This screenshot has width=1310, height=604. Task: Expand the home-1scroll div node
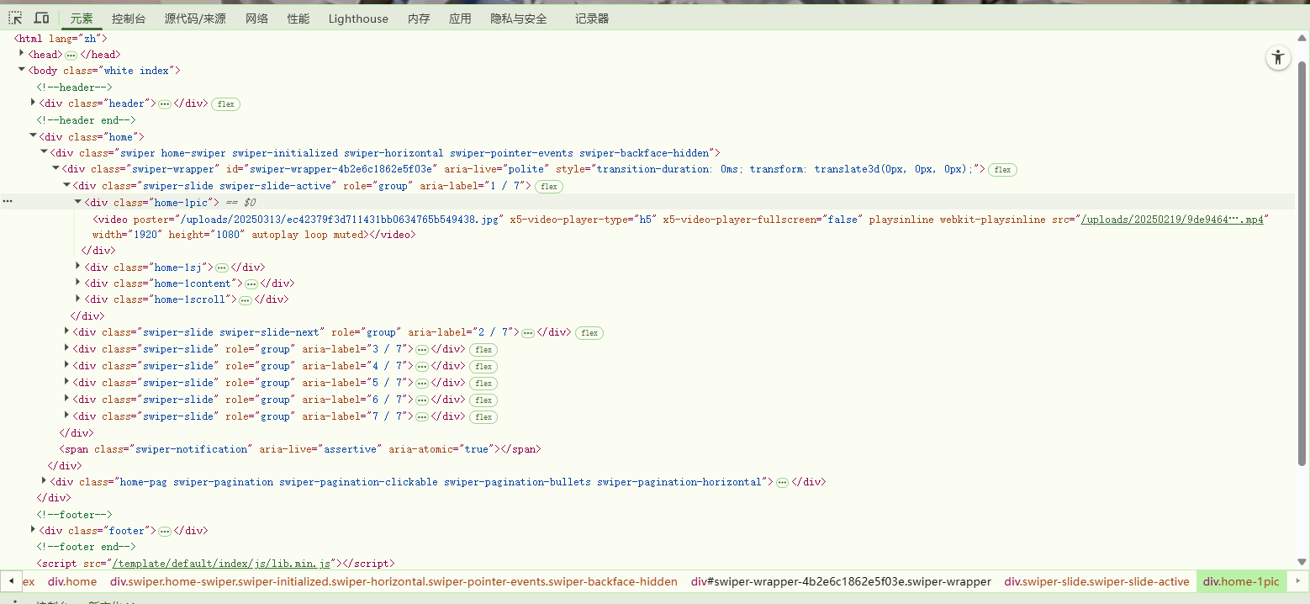(x=78, y=299)
